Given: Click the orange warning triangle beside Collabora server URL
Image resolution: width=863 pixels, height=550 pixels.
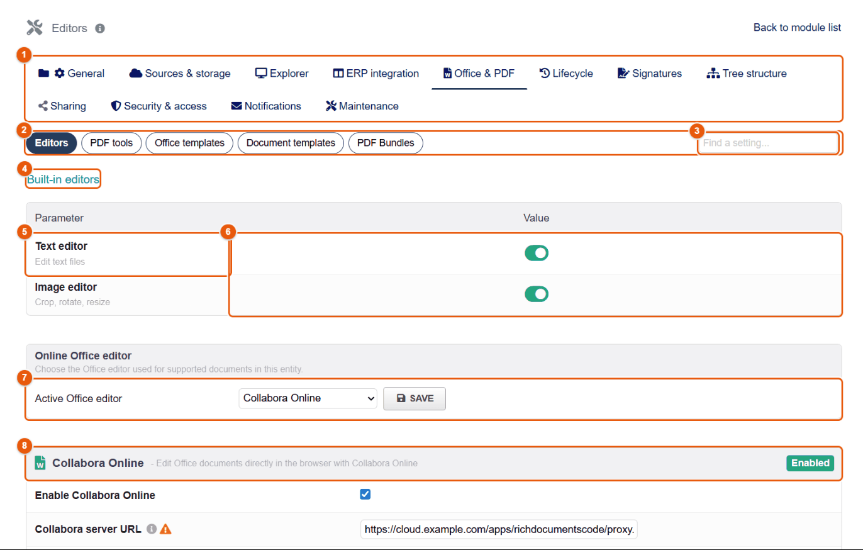Looking at the screenshot, I should (x=165, y=529).
